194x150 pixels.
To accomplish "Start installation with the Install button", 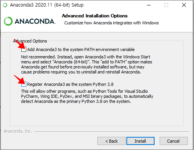I will pyautogui.click(x=140, y=141).
